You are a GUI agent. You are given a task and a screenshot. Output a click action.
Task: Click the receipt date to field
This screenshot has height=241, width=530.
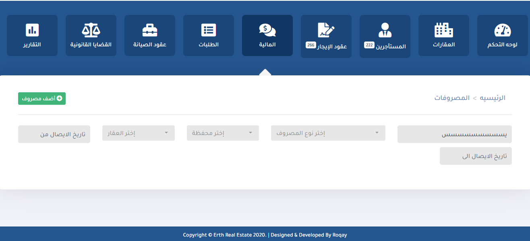point(476,156)
